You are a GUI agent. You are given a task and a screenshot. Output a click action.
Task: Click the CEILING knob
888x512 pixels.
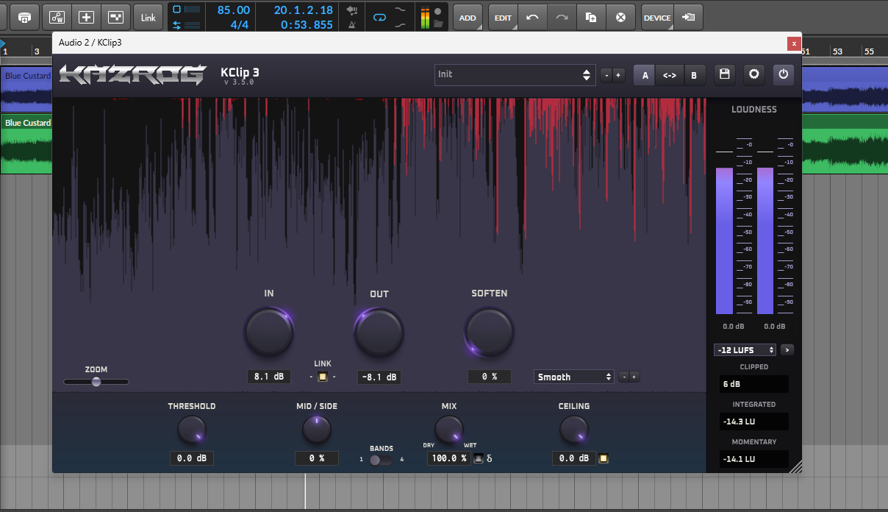(574, 430)
